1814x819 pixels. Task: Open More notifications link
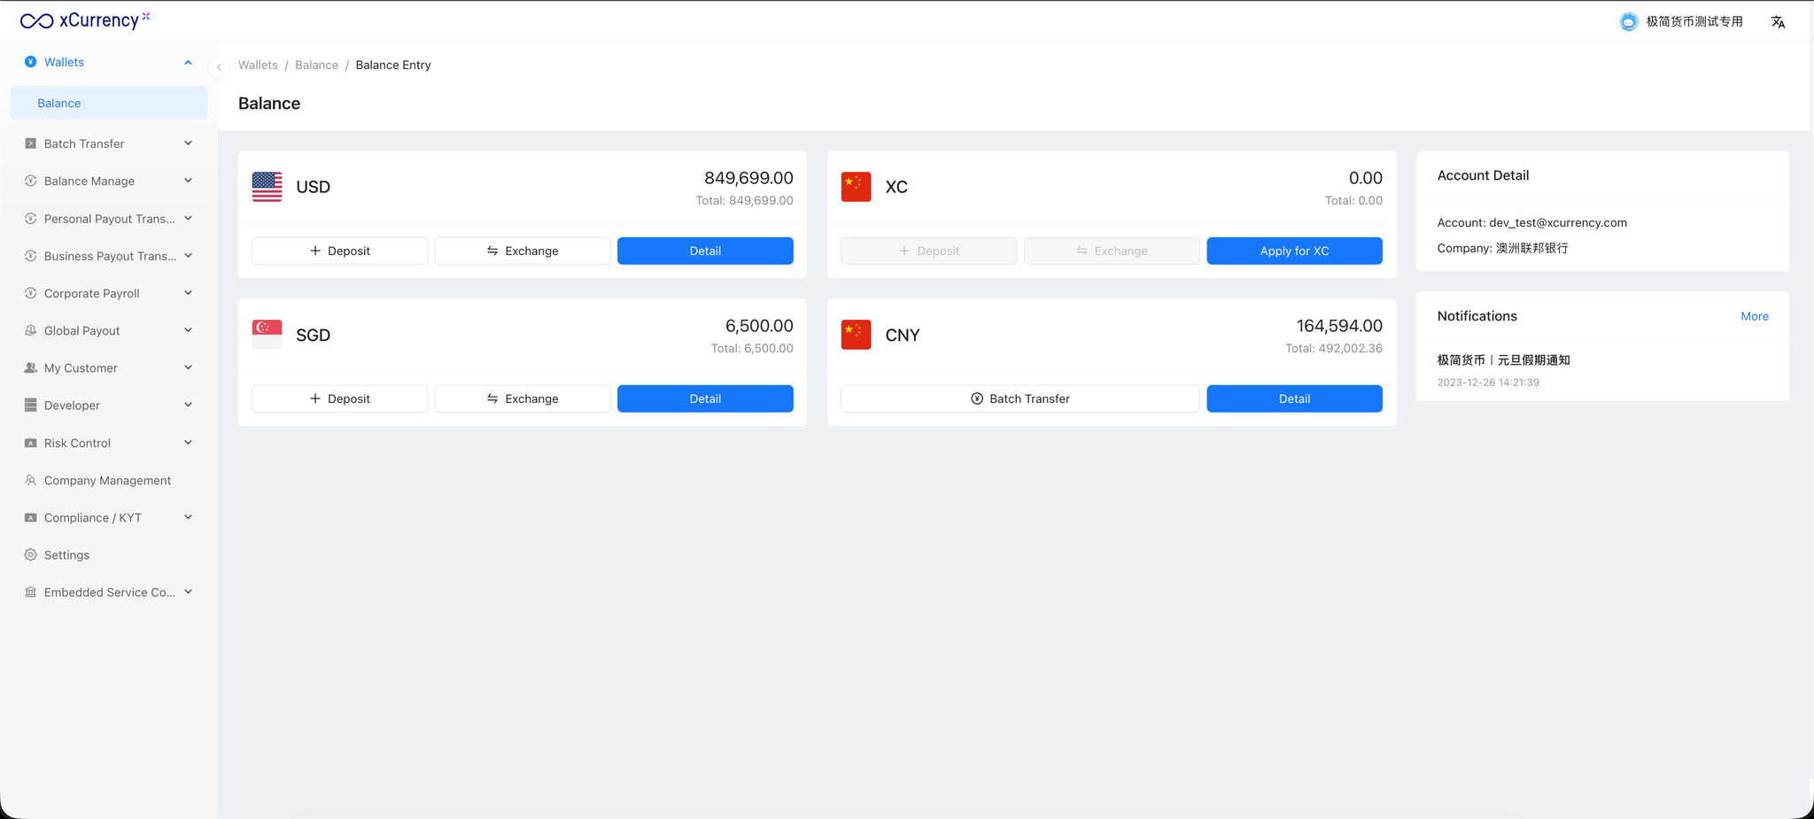[x=1754, y=316]
